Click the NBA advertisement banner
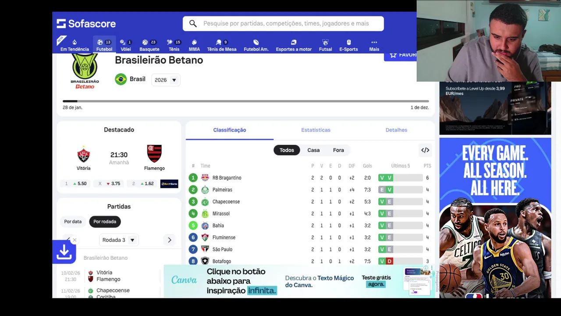The height and width of the screenshot is (316, 561). pos(495,218)
